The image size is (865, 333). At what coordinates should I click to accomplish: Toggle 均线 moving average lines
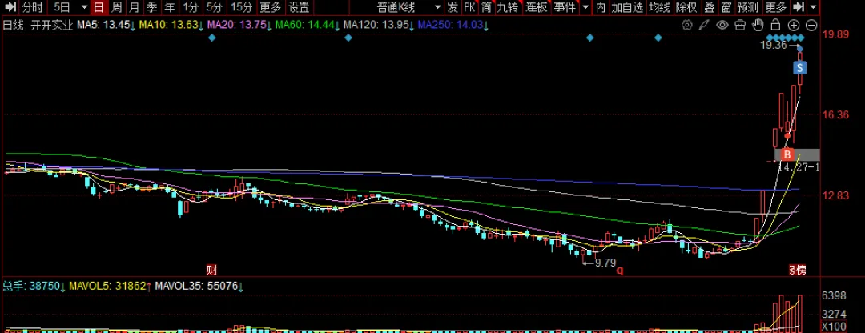click(658, 8)
